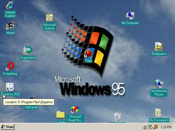
Task: Select the Mypal raccoon shortcut icon
Action: (x=10, y=26)
